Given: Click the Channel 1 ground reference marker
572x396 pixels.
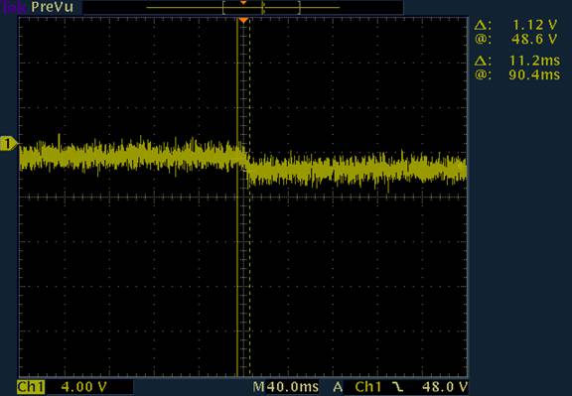Looking at the screenshot, I should [x=9, y=144].
